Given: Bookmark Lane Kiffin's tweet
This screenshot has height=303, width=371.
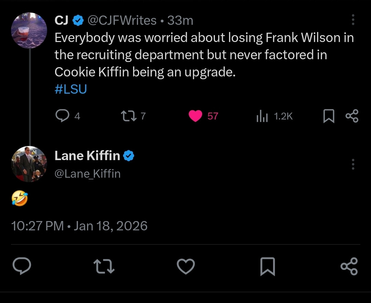Looking at the screenshot, I should tap(268, 266).
